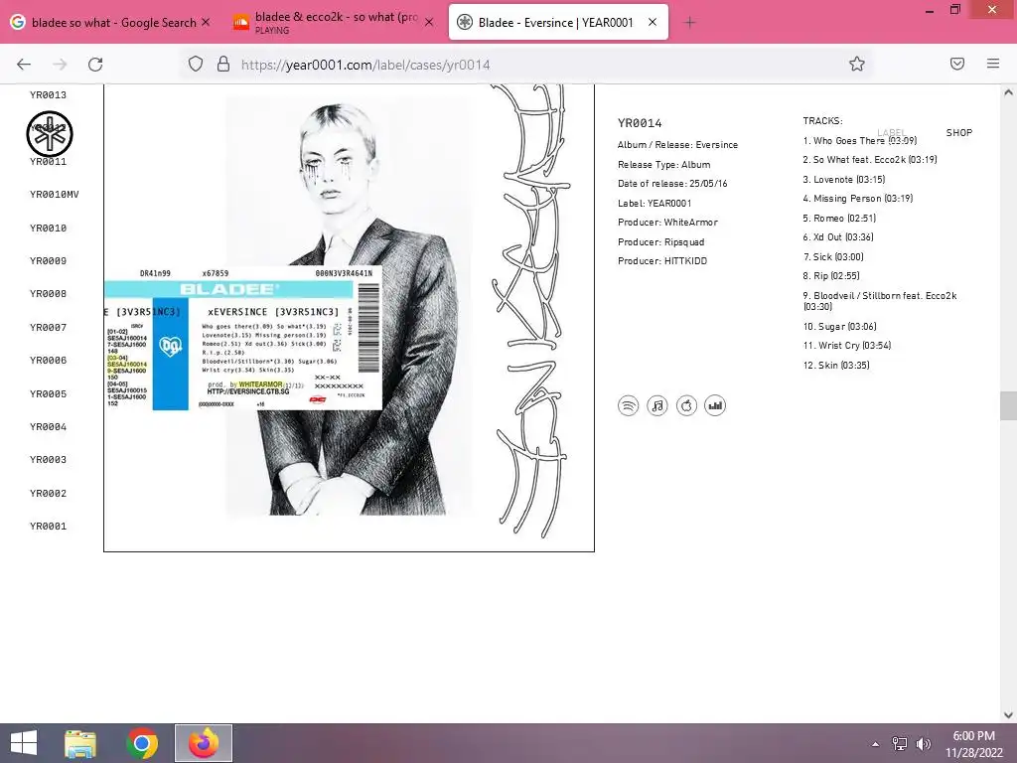Image resolution: width=1017 pixels, height=763 pixels.
Task: Open release YR0009
Action: (x=48, y=261)
